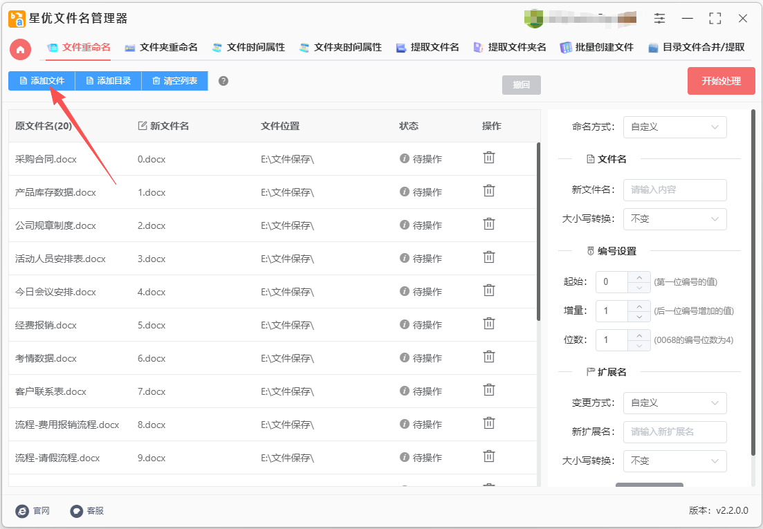
Task: Decrease the 起始 number value
Action: (x=639, y=288)
